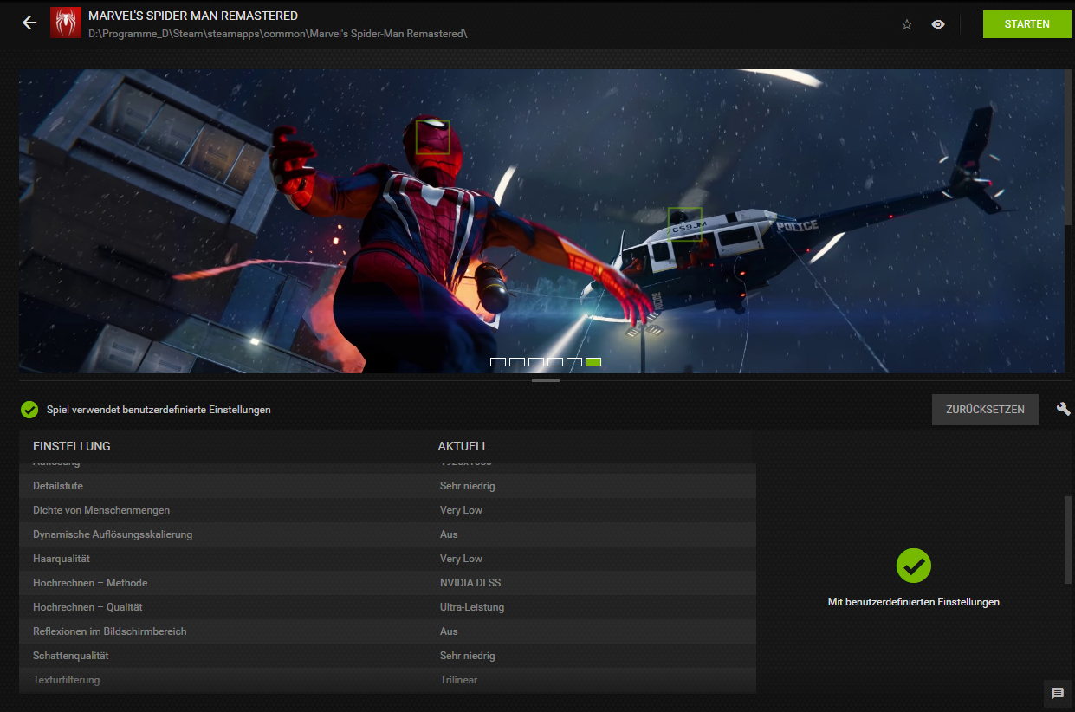The image size is (1075, 712).
Task: Click the Spider-Man screenshot preview image
Action: 541,221
